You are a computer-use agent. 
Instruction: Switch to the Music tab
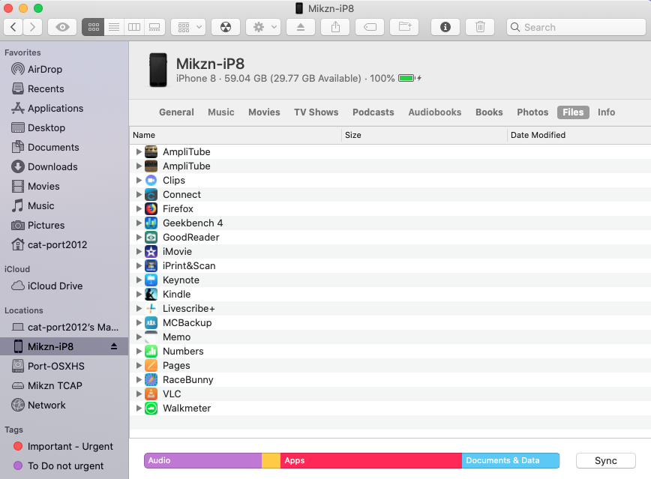[x=220, y=112]
